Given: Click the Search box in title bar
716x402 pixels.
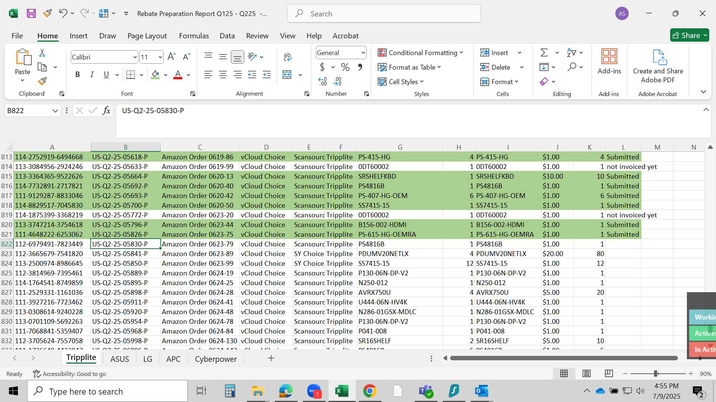Looking at the screenshot, I should point(384,14).
